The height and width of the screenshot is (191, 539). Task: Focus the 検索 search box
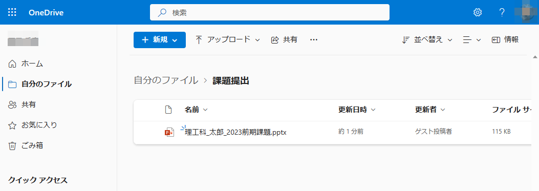(269, 12)
